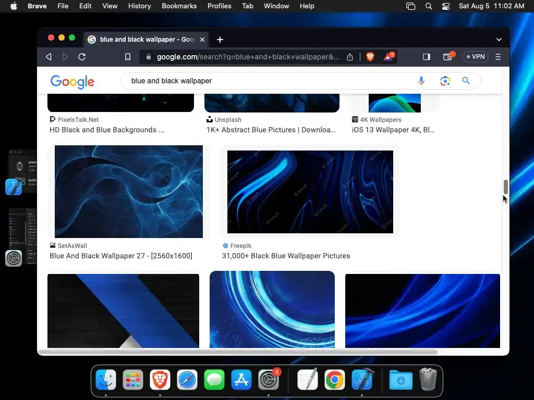Open Spotlight search in menu bar

point(429,6)
